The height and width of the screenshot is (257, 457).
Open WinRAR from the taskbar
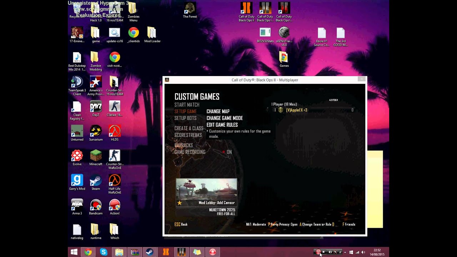135,252
